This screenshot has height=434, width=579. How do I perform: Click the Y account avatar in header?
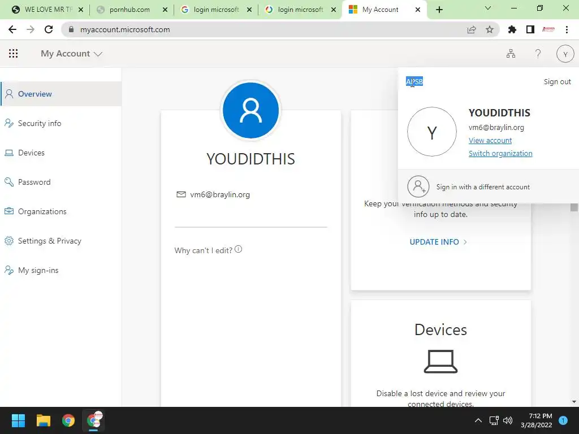(x=565, y=54)
